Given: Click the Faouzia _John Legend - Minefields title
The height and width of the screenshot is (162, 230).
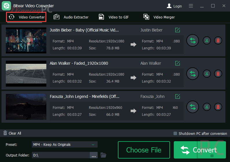Looking at the screenshot, I should 85,96.
